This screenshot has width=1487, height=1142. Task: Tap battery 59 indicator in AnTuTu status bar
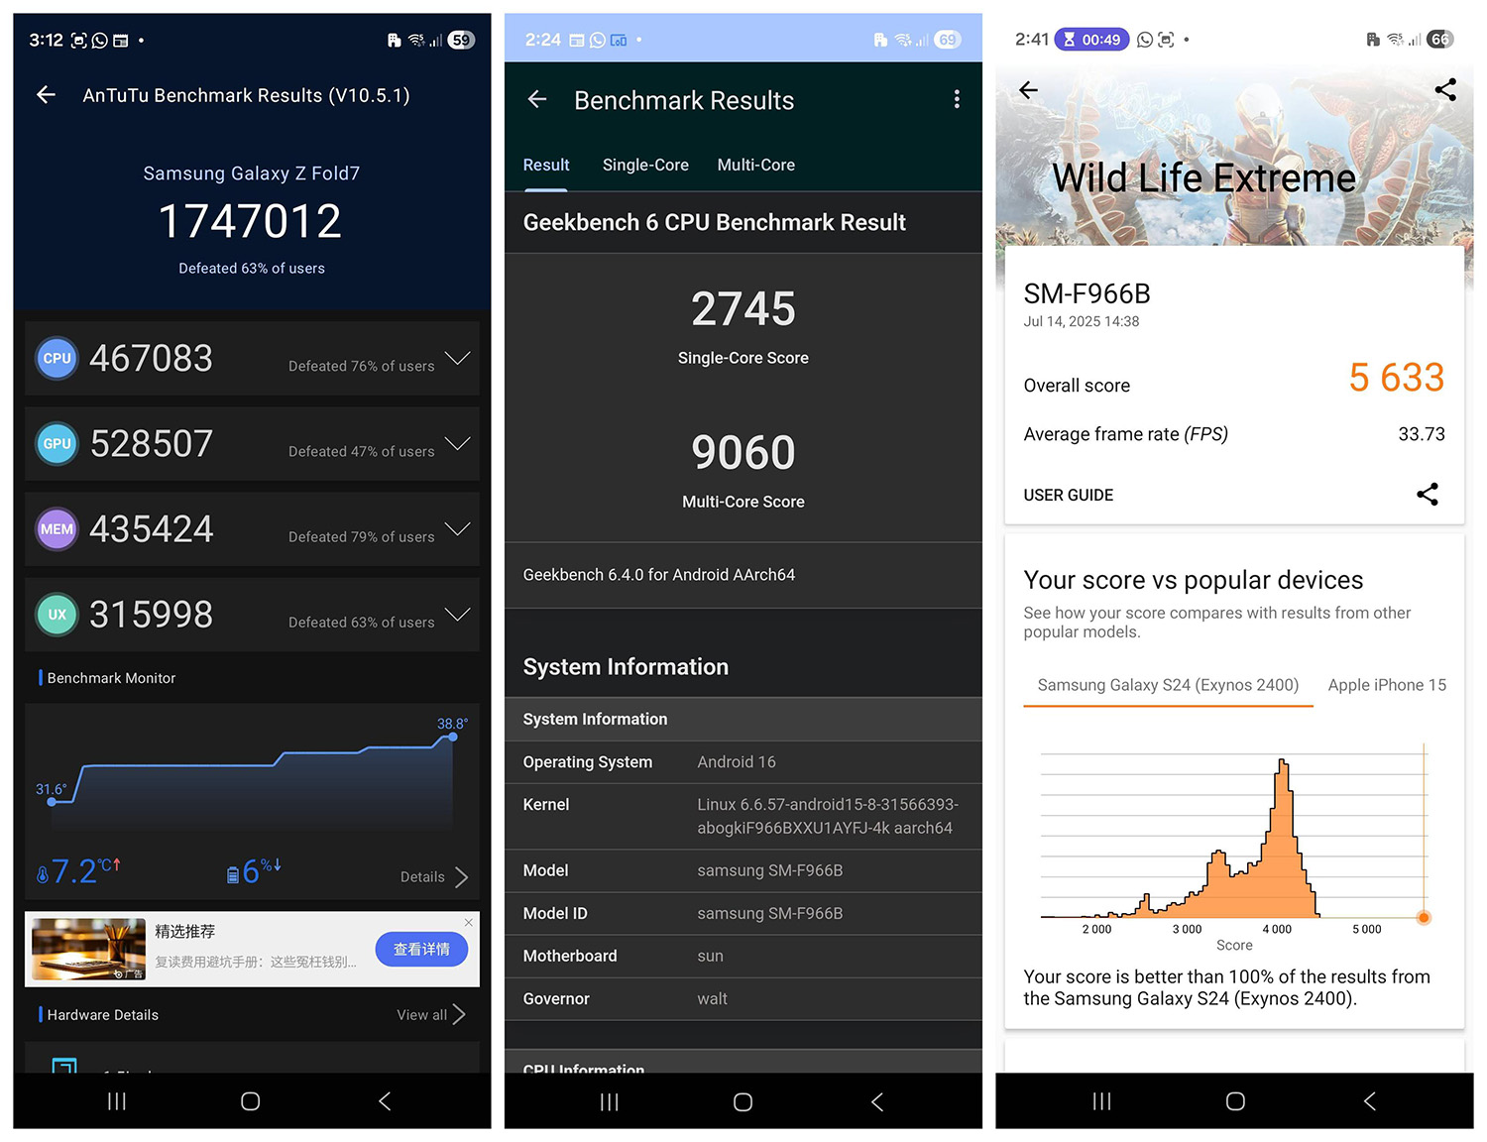[x=461, y=40]
